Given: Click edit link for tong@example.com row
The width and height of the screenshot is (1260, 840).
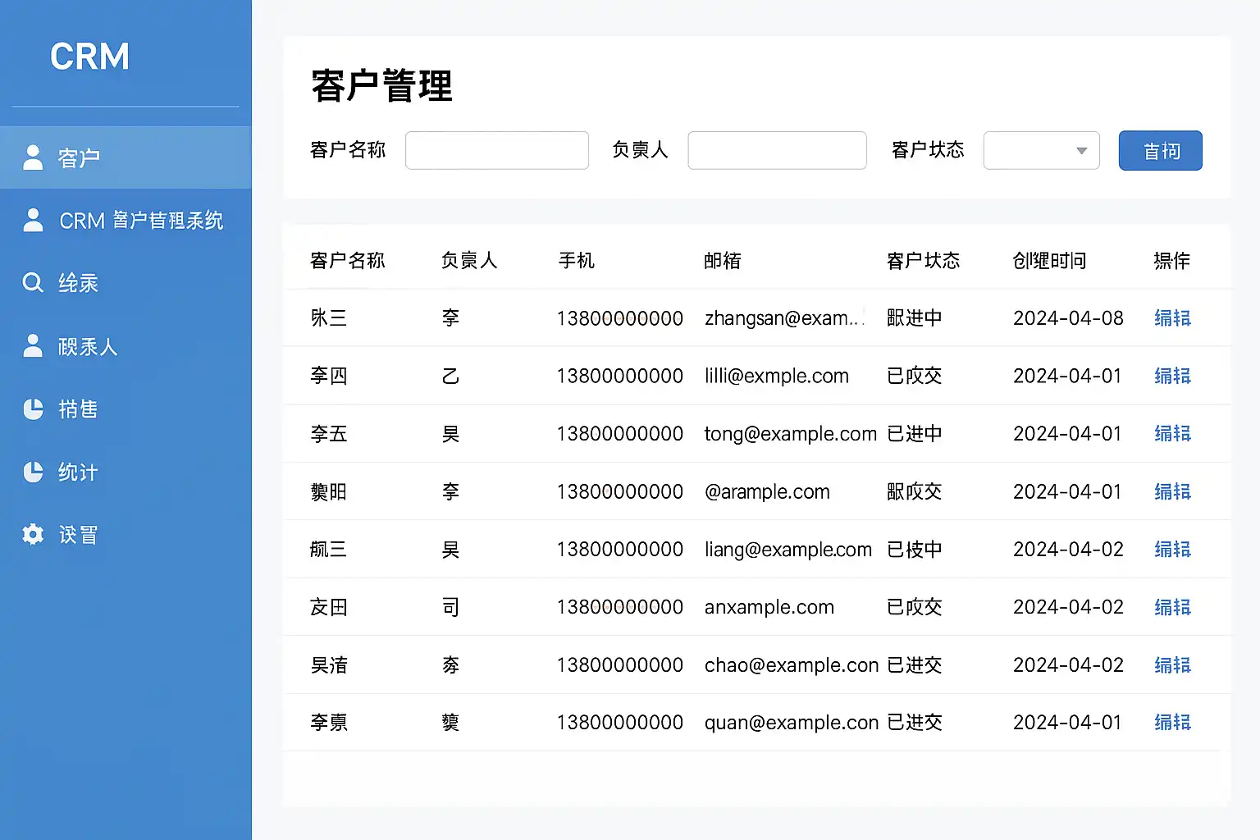Looking at the screenshot, I should tap(1171, 434).
